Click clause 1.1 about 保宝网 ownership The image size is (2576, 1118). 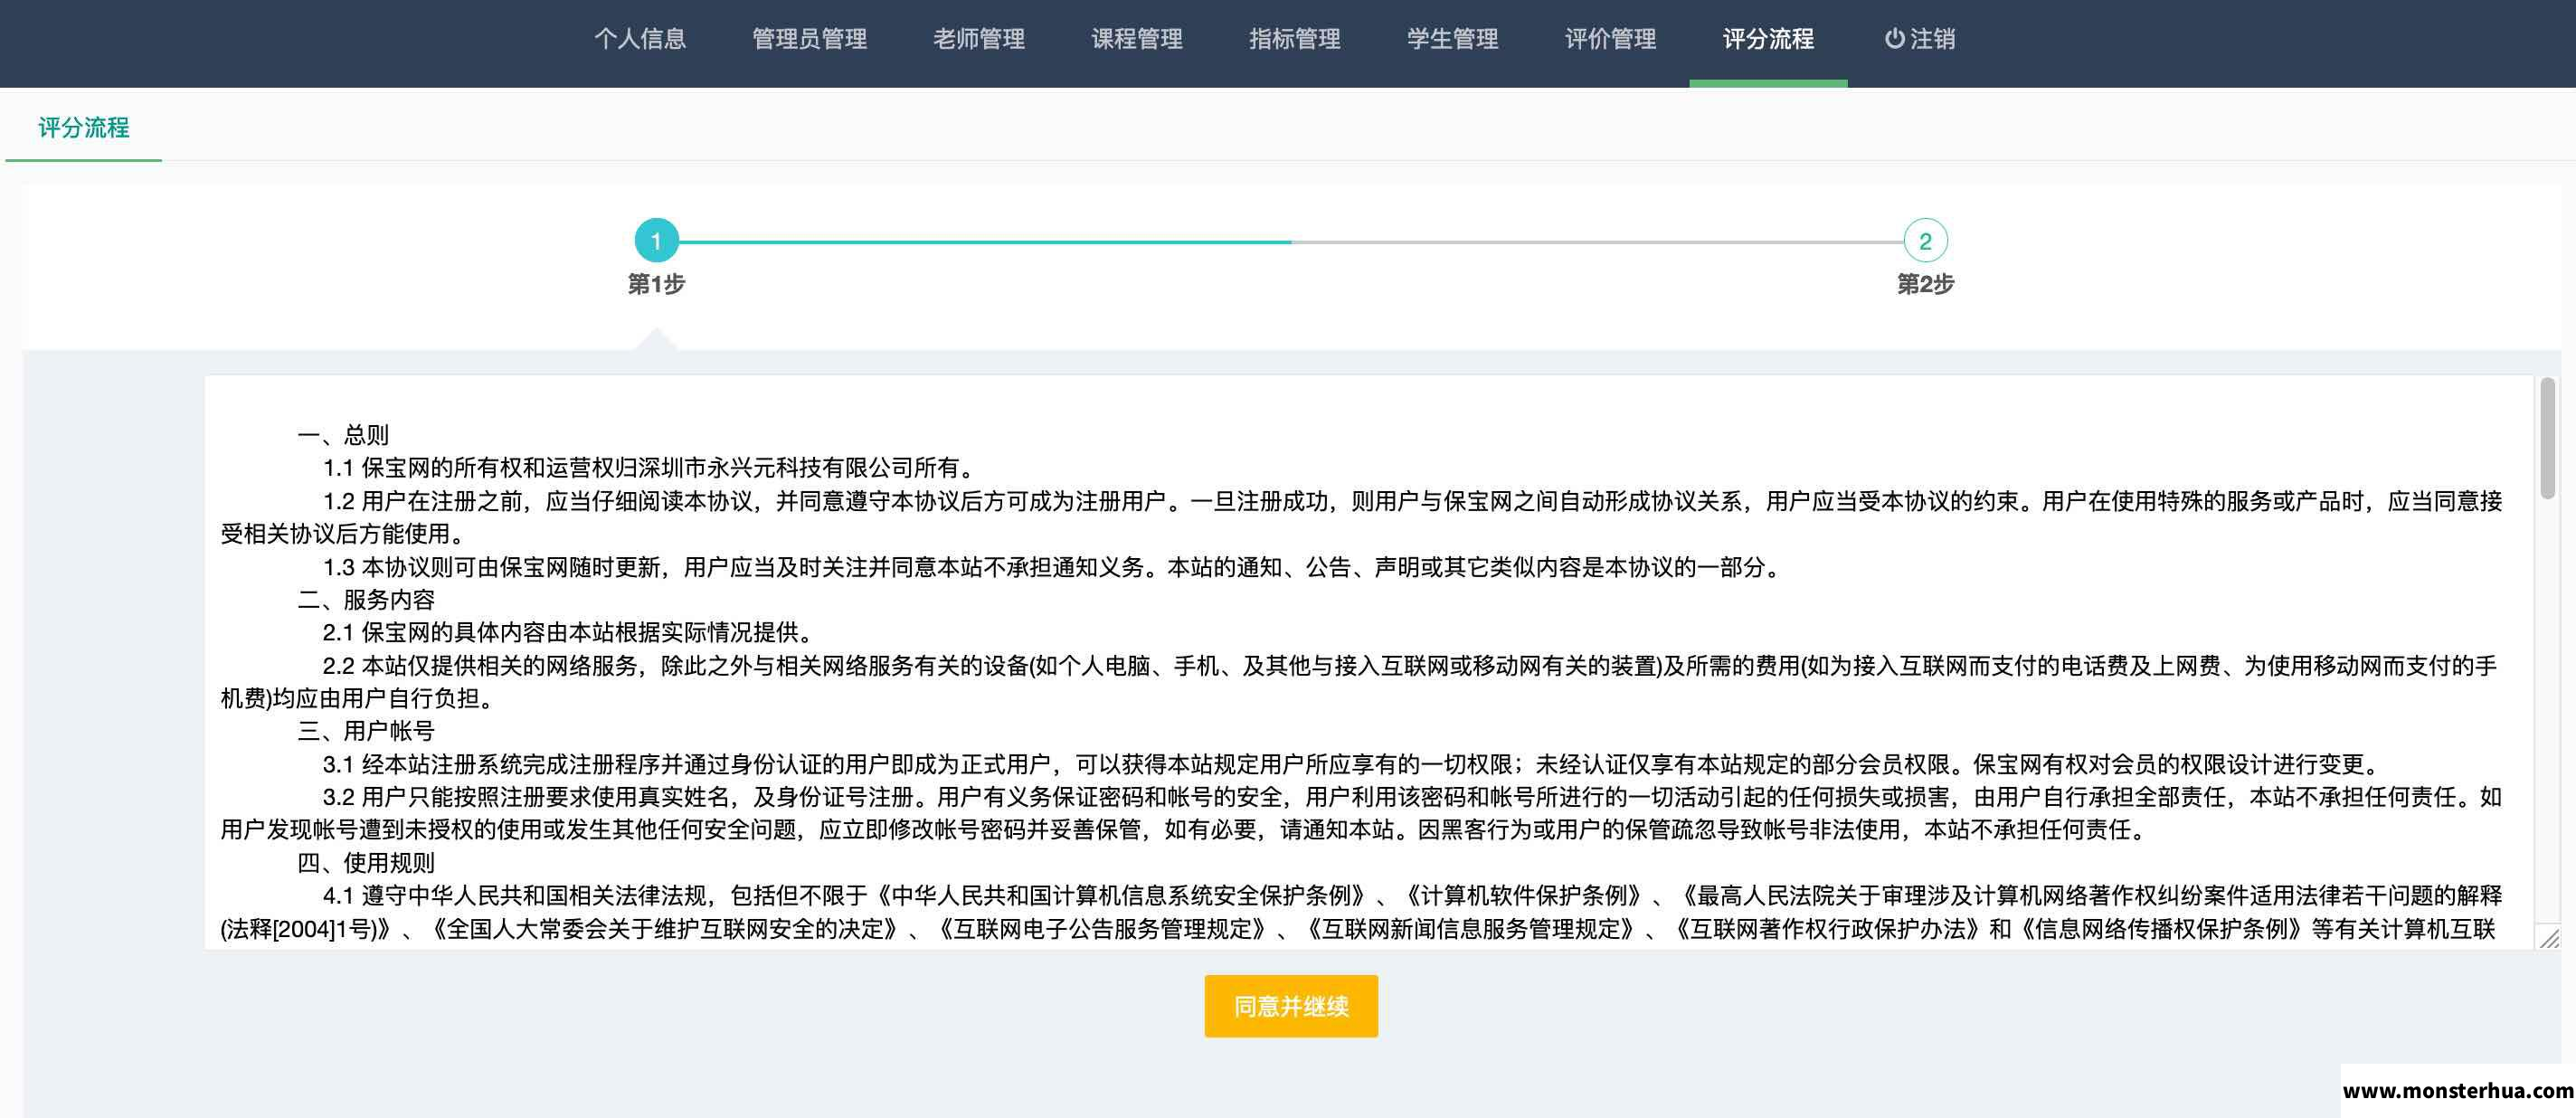(652, 468)
